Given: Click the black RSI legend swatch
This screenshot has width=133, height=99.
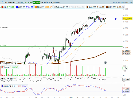Looking at the screenshot, I should (2, 79).
